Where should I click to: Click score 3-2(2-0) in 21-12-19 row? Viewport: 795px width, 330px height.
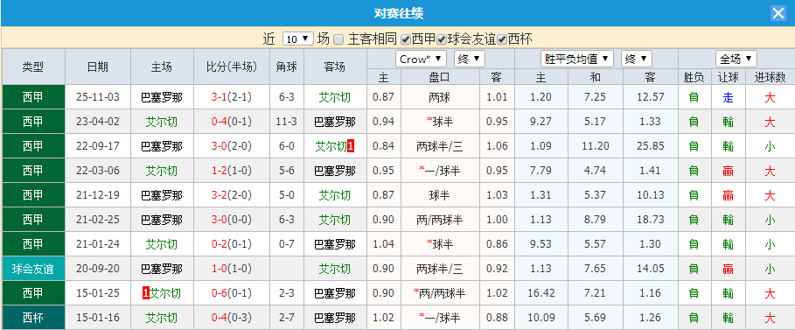point(232,195)
